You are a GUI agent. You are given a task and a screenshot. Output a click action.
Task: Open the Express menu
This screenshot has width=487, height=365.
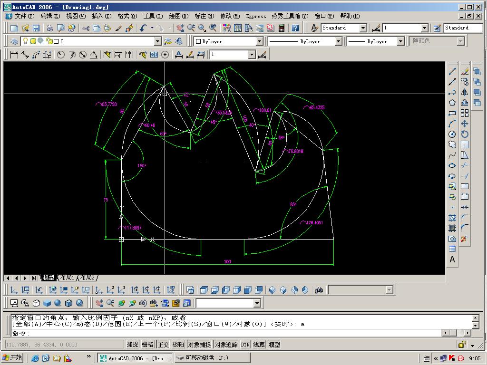pyautogui.click(x=256, y=16)
